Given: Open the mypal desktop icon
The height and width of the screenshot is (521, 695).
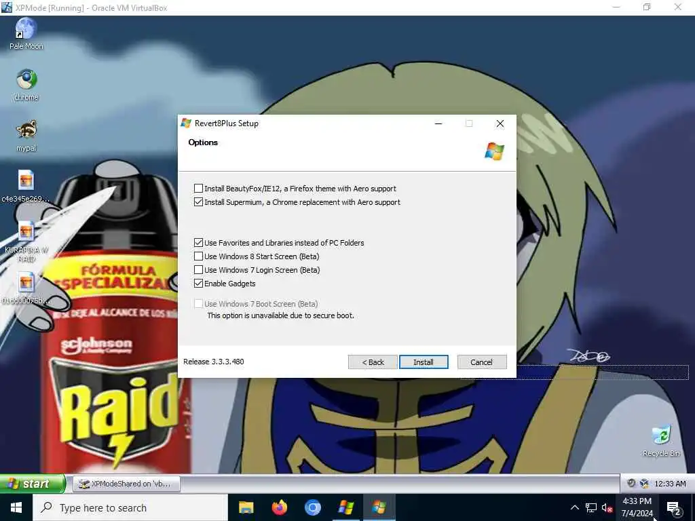Looking at the screenshot, I should pos(26,136).
